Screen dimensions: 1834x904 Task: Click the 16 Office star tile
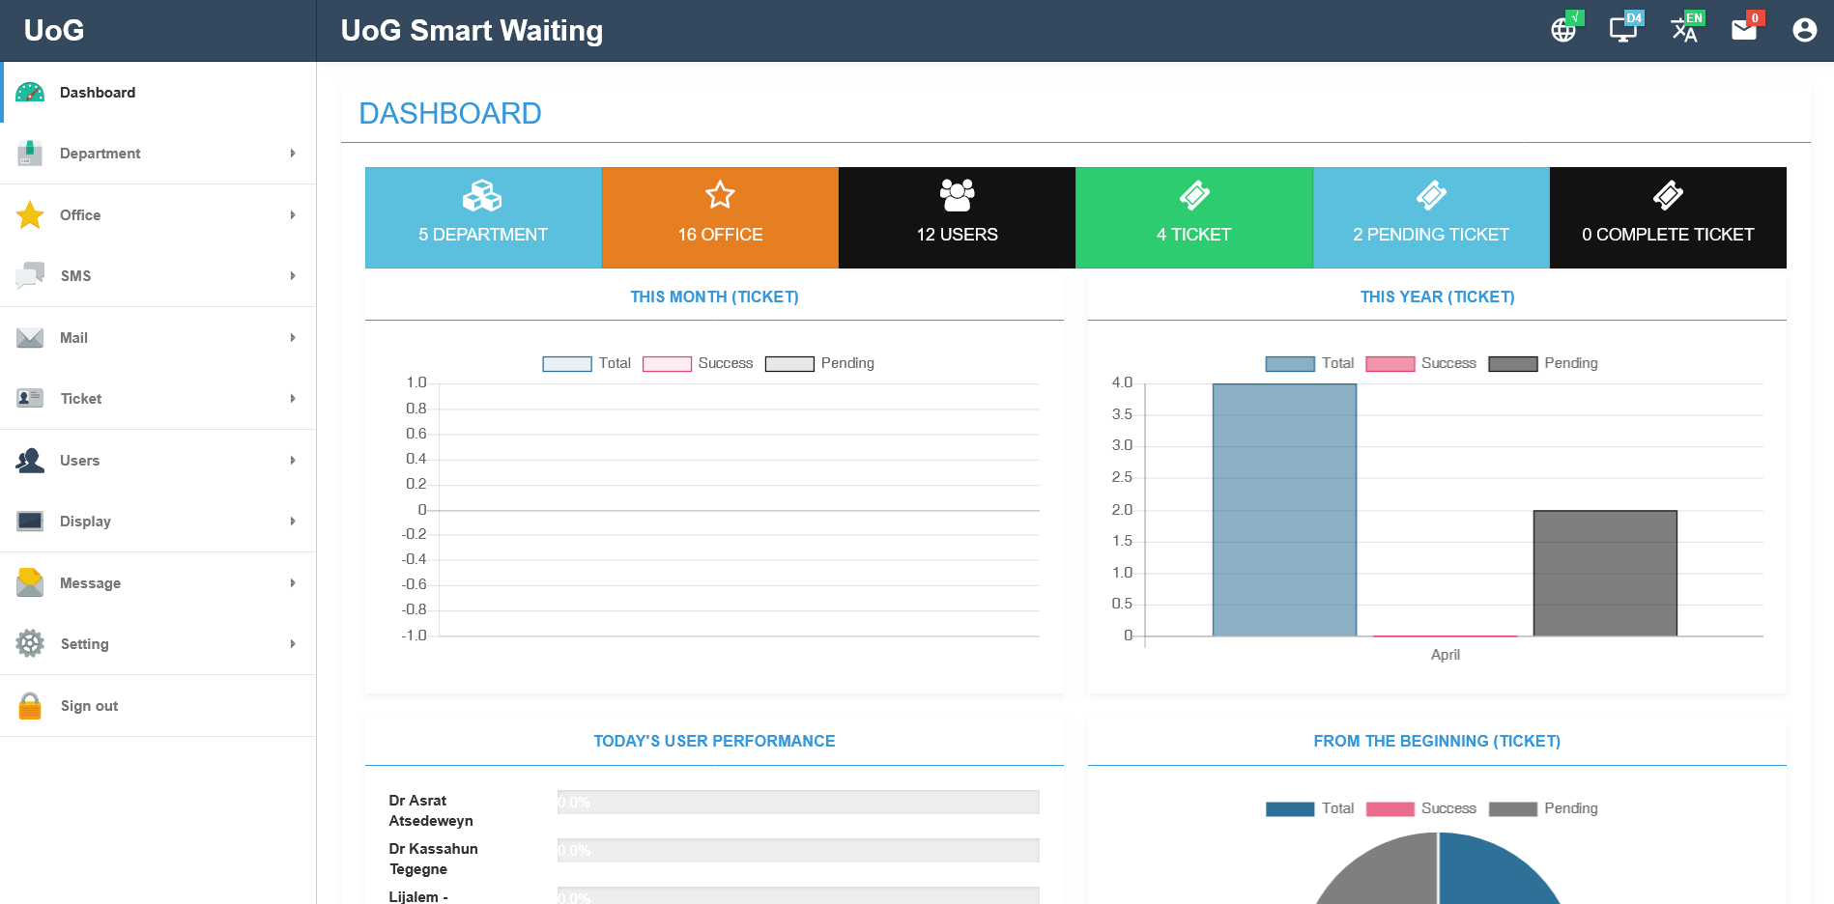pyautogui.click(x=720, y=217)
